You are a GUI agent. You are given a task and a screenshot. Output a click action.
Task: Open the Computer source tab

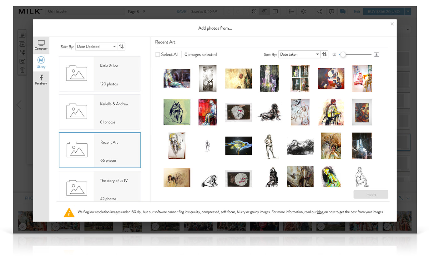(41, 45)
